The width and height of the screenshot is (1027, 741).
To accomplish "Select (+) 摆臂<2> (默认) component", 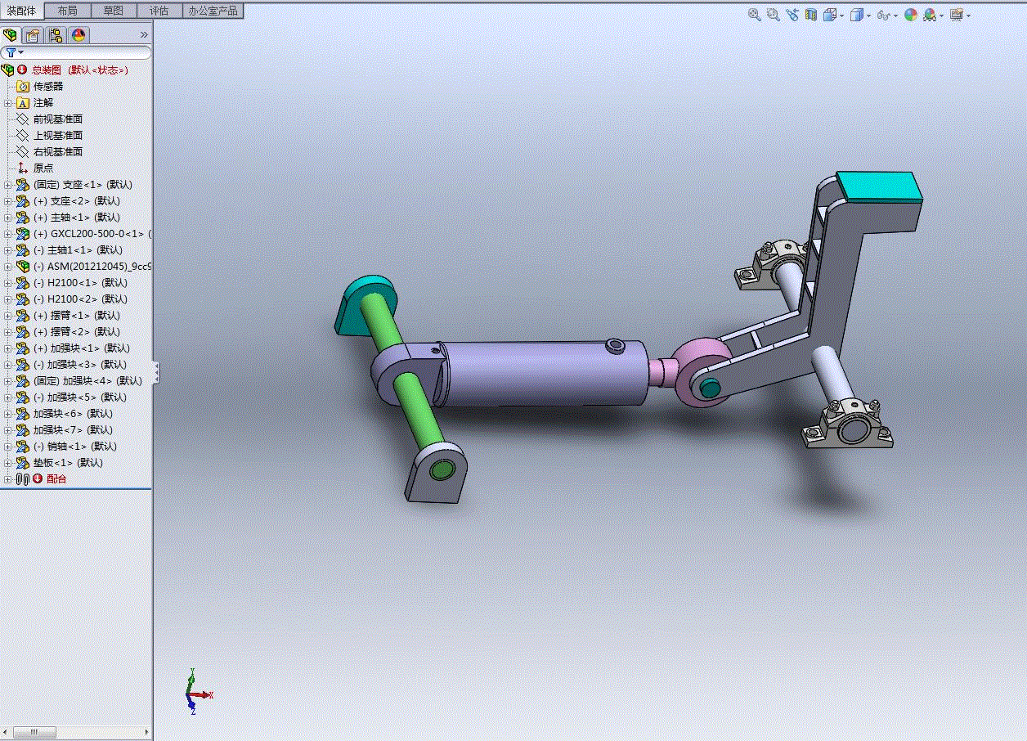I will [x=77, y=331].
